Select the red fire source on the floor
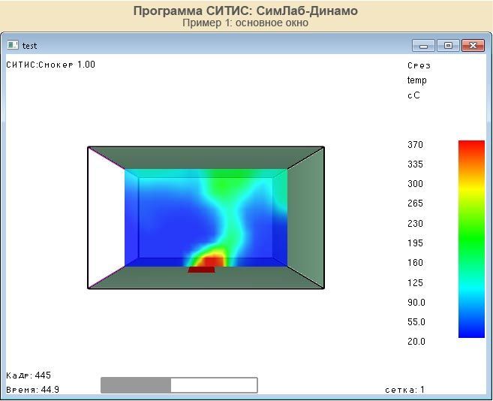The image size is (493, 401). (201, 270)
